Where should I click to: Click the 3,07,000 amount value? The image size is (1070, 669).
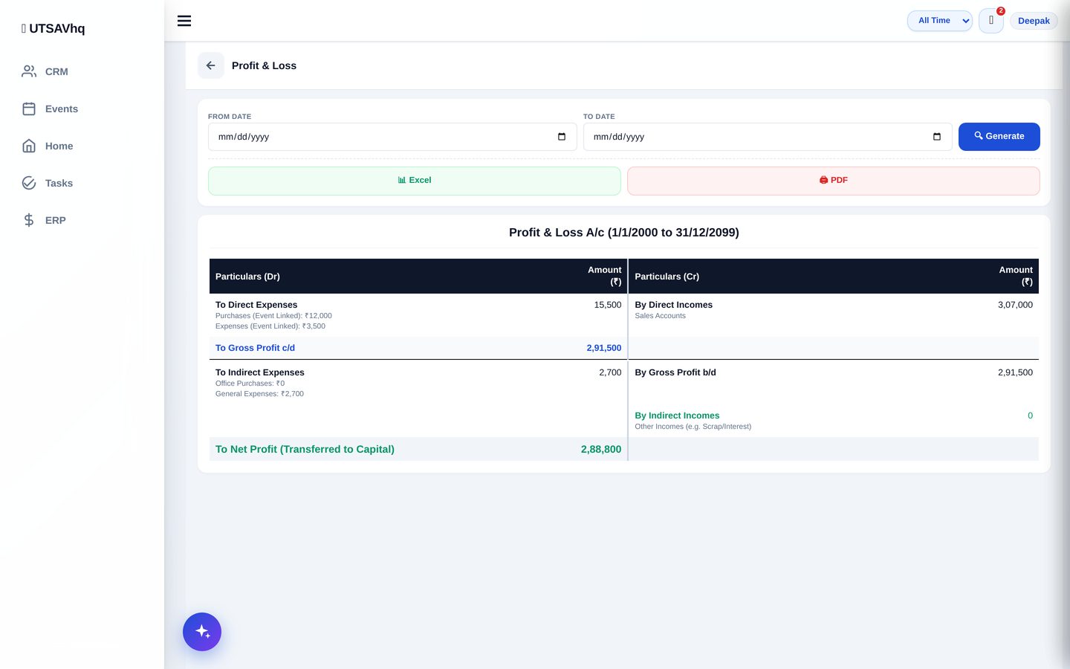[x=1015, y=305]
